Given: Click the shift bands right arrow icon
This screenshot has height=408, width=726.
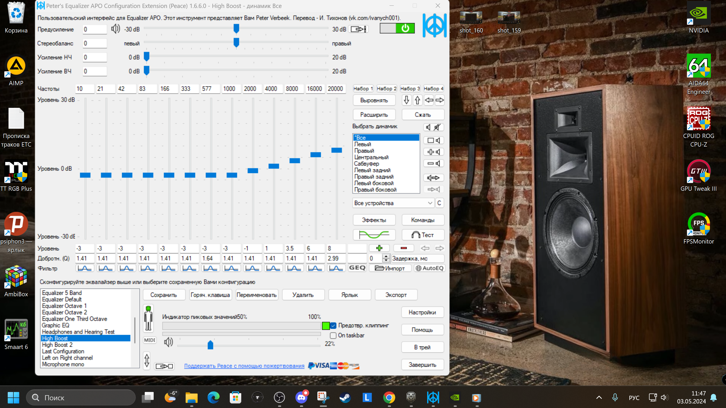Looking at the screenshot, I should (439, 100).
